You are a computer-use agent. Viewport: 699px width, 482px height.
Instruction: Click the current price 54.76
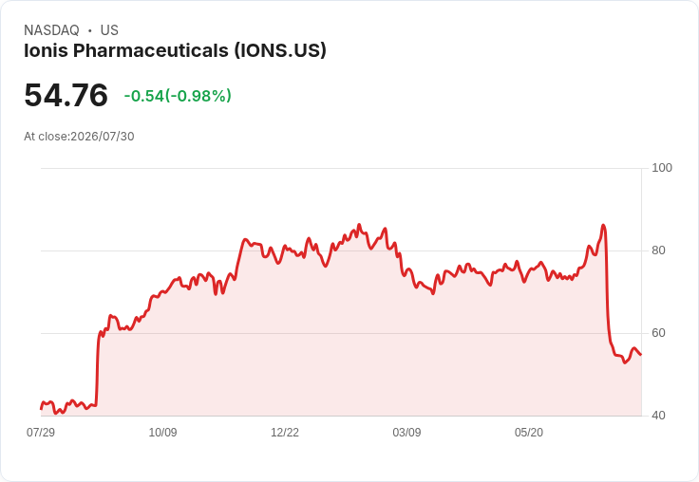66,95
